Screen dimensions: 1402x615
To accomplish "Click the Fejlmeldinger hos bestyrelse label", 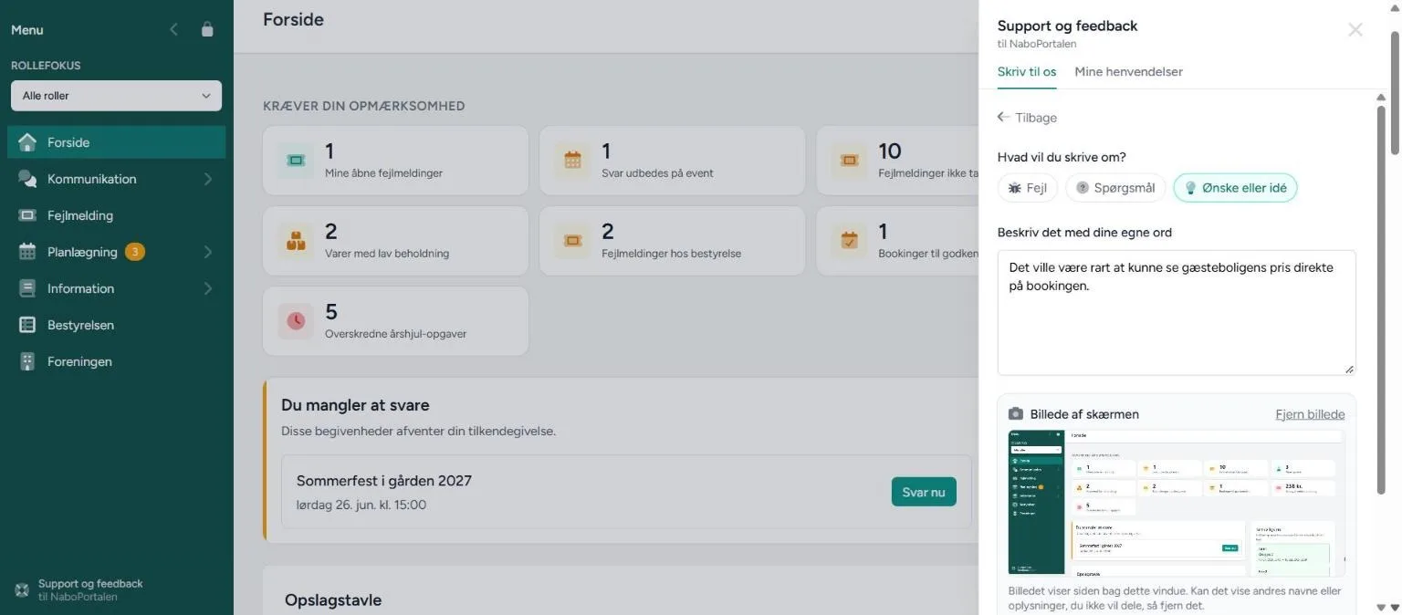I will point(671,254).
